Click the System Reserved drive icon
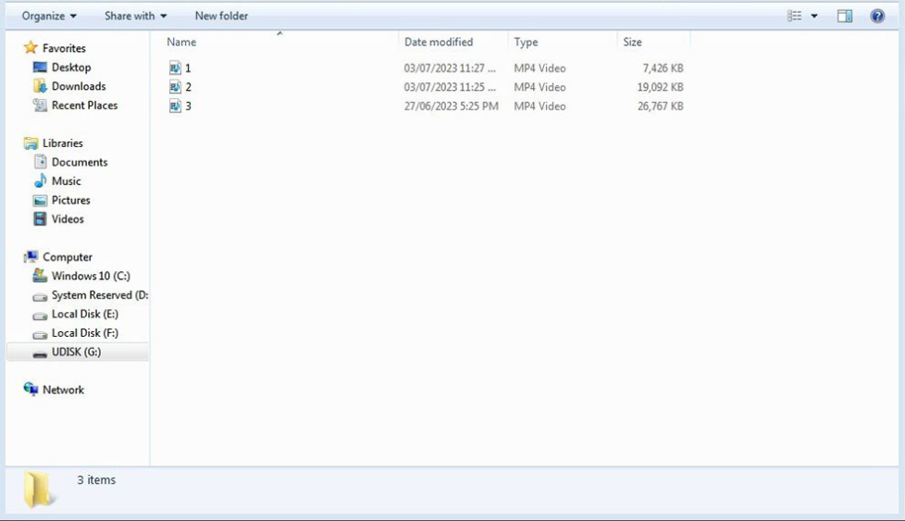 tap(40, 296)
